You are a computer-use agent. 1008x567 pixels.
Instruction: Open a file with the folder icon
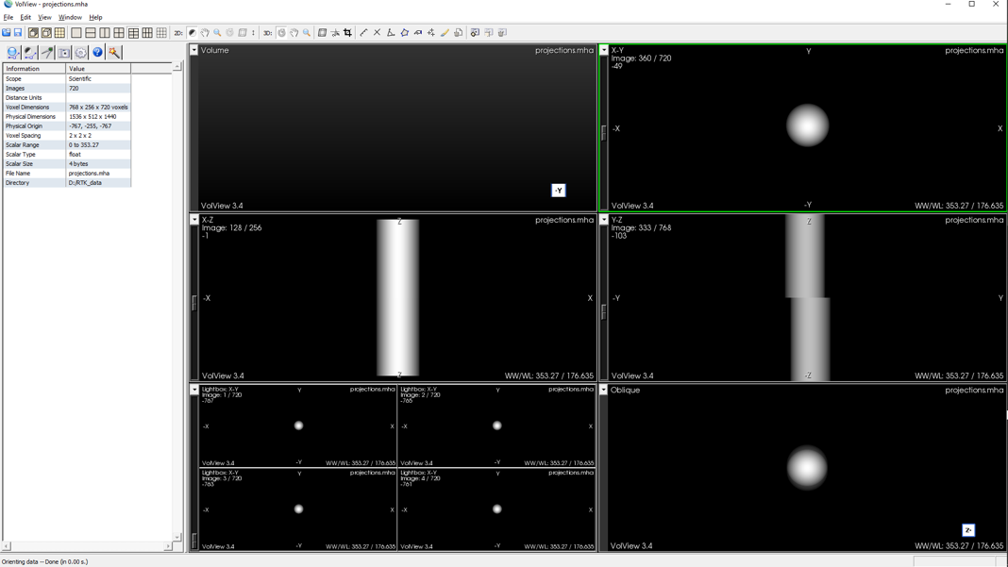click(x=7, y=33)
